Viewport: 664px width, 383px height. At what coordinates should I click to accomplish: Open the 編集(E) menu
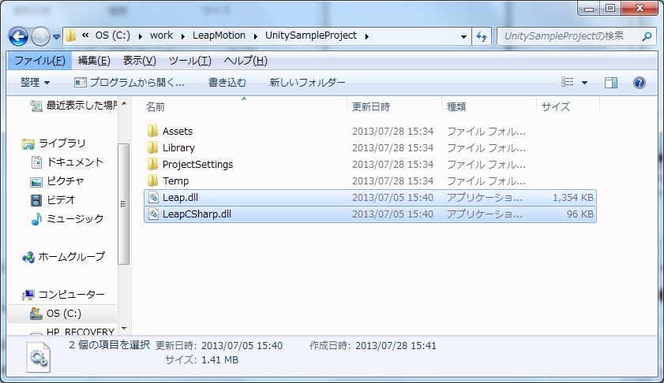coord(94,61)
